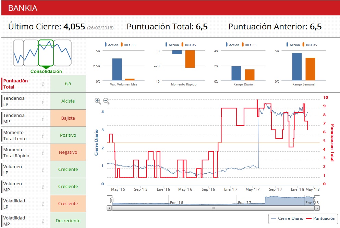Click the Puntuación Anterior 6,5 text
This screenshot has width=340, height=228.
click(x=275, y=27)
